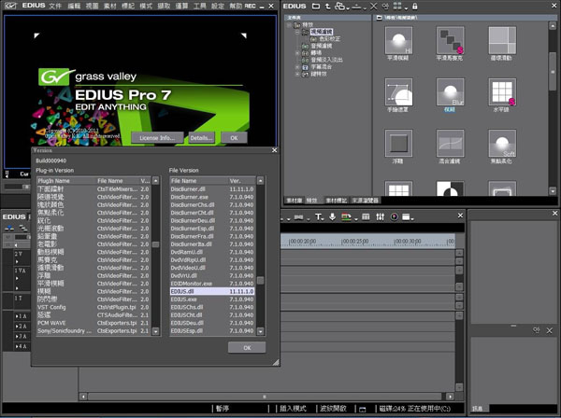Click the Details... button

tap(201, 138)
